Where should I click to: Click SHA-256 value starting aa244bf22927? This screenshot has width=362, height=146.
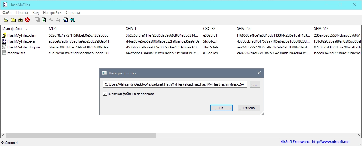coord(273,47)
